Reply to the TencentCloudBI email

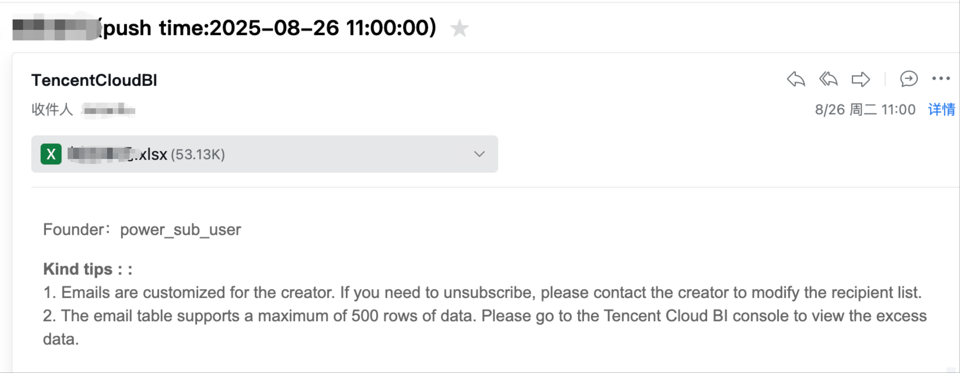[796, 79]
